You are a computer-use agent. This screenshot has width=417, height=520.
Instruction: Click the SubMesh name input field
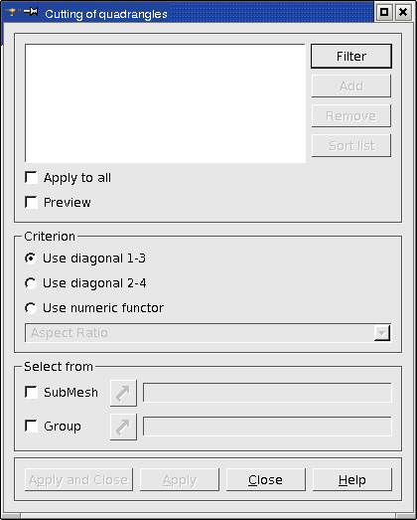tap(267, 393)
